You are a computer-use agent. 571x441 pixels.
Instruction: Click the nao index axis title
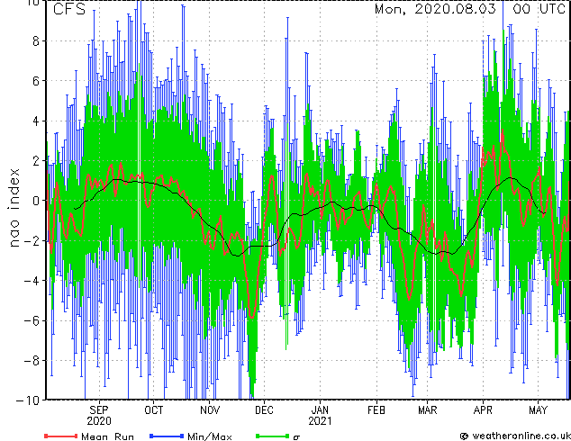(14, 208)
